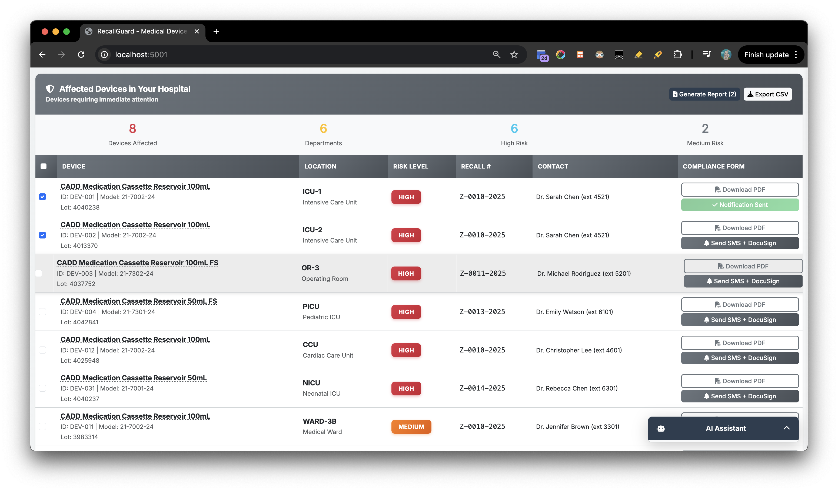Select the RecallGuard browser tab
This screenshot has width=838, height=491.
pos(142,31)
